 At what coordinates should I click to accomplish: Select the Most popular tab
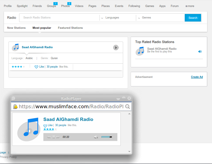[x=42, y=28]
